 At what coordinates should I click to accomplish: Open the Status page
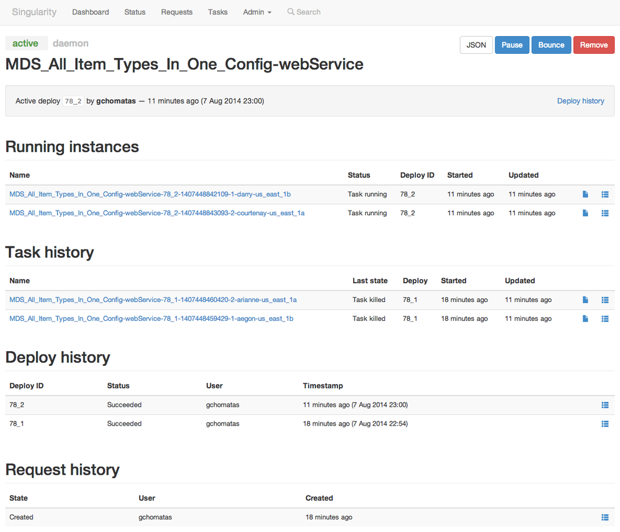click(135, 12)
